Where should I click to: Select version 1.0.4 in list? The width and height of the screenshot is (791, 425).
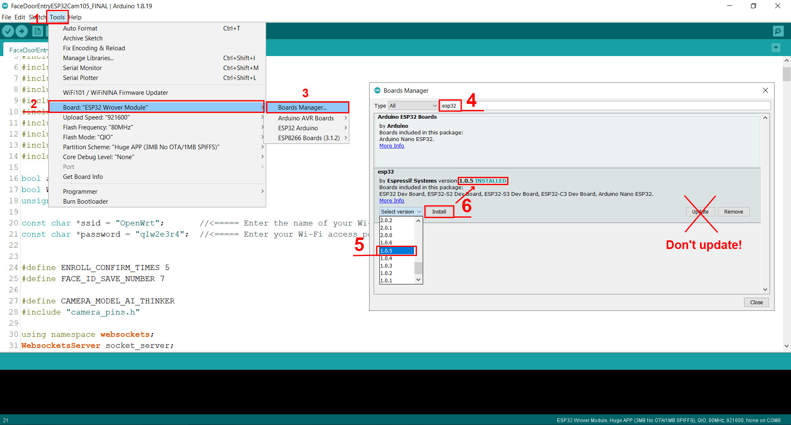(x=397, y=258)
